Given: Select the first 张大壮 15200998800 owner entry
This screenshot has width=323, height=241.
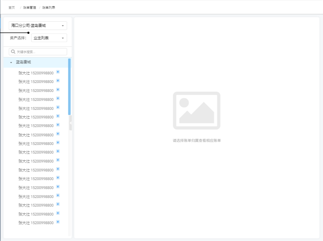Looking at the screenshot, I should pyautogui.click(x=36, y=73).
